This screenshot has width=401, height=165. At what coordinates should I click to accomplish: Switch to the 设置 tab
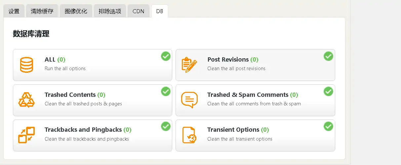(x=14, y=11)
